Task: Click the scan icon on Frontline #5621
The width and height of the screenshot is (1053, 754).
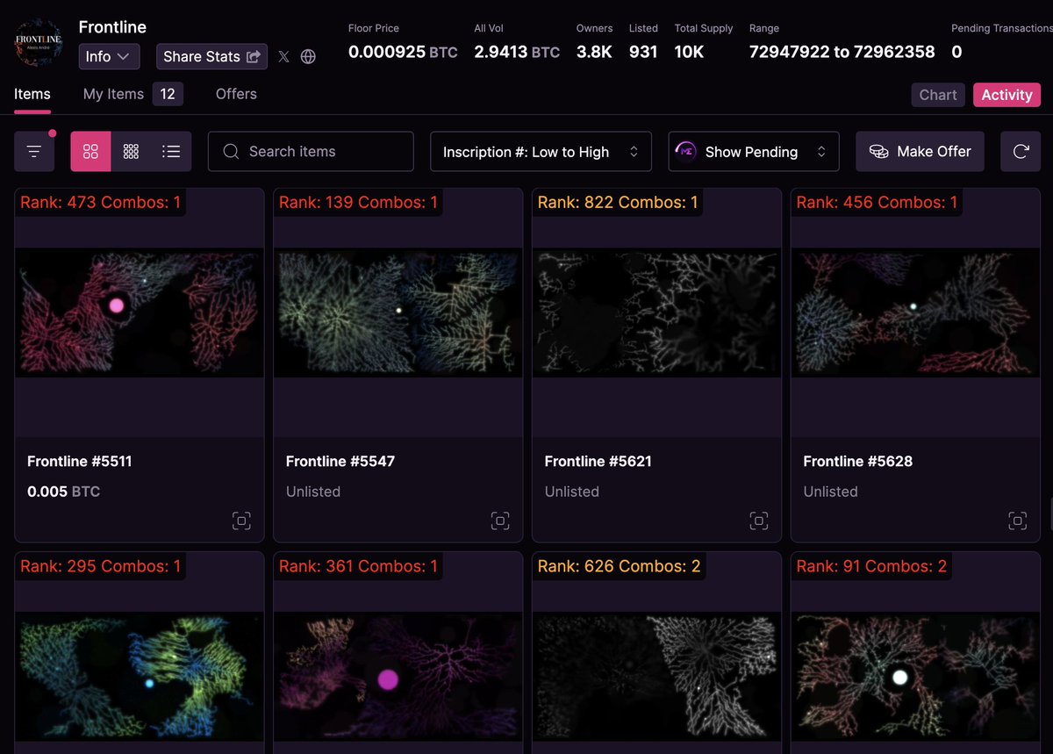Action: pyautogui.click(x=759, y=521)
